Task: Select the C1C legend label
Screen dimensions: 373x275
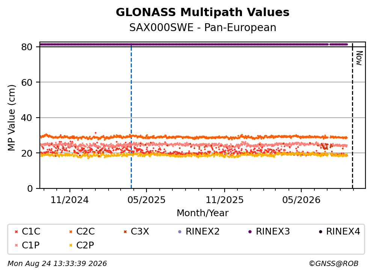Action: click(31, 232)
